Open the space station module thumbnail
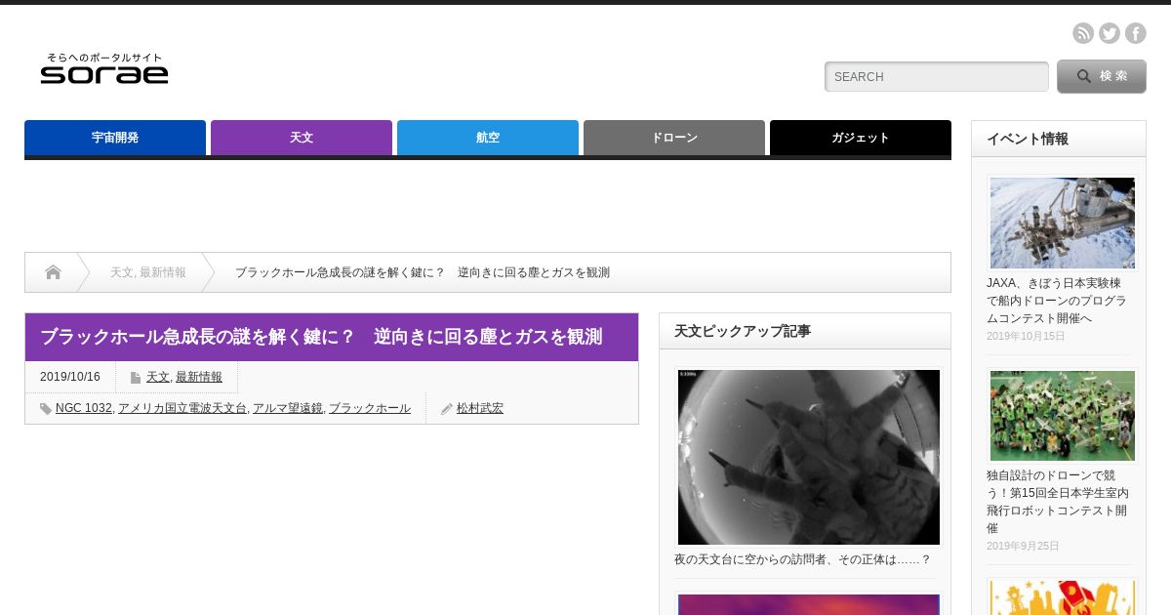 [x=1063, y=223]
